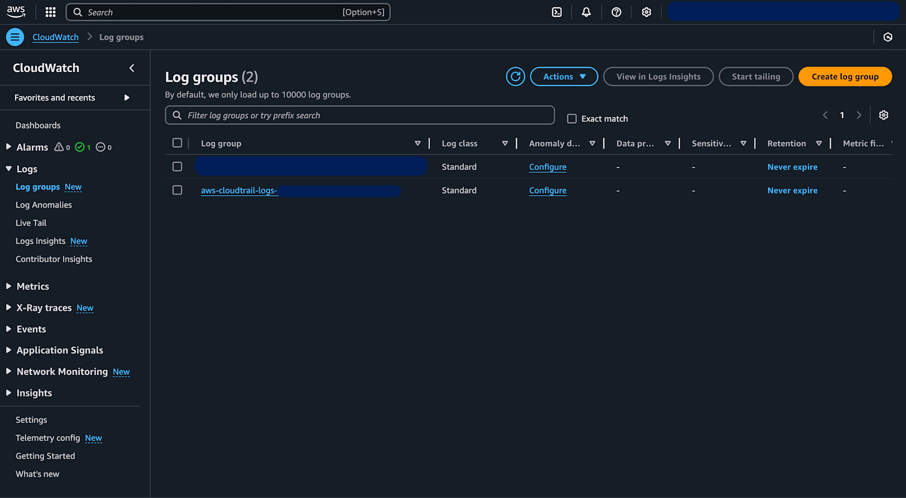906x498 pixels.
Task: Select the first log group row checkbox
Action: tap(177, 167)
